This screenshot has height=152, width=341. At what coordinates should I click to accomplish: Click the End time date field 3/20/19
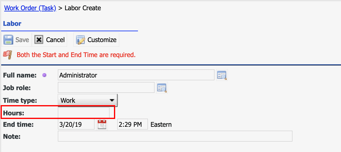pos(76,124)
